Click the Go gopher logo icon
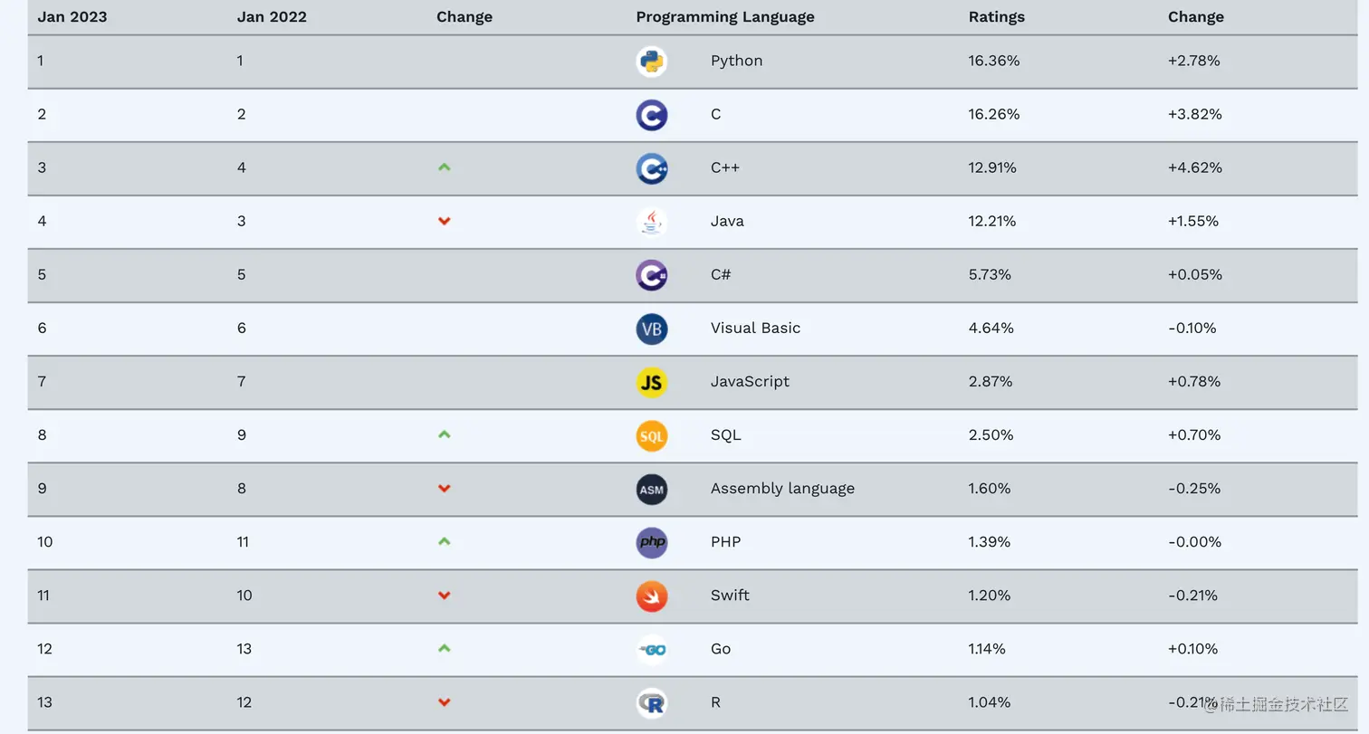The image size is (1369, 734). [x=651, y=649]
